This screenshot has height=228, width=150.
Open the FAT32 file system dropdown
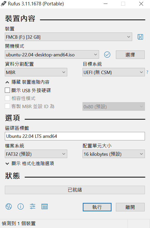[36, 154]
